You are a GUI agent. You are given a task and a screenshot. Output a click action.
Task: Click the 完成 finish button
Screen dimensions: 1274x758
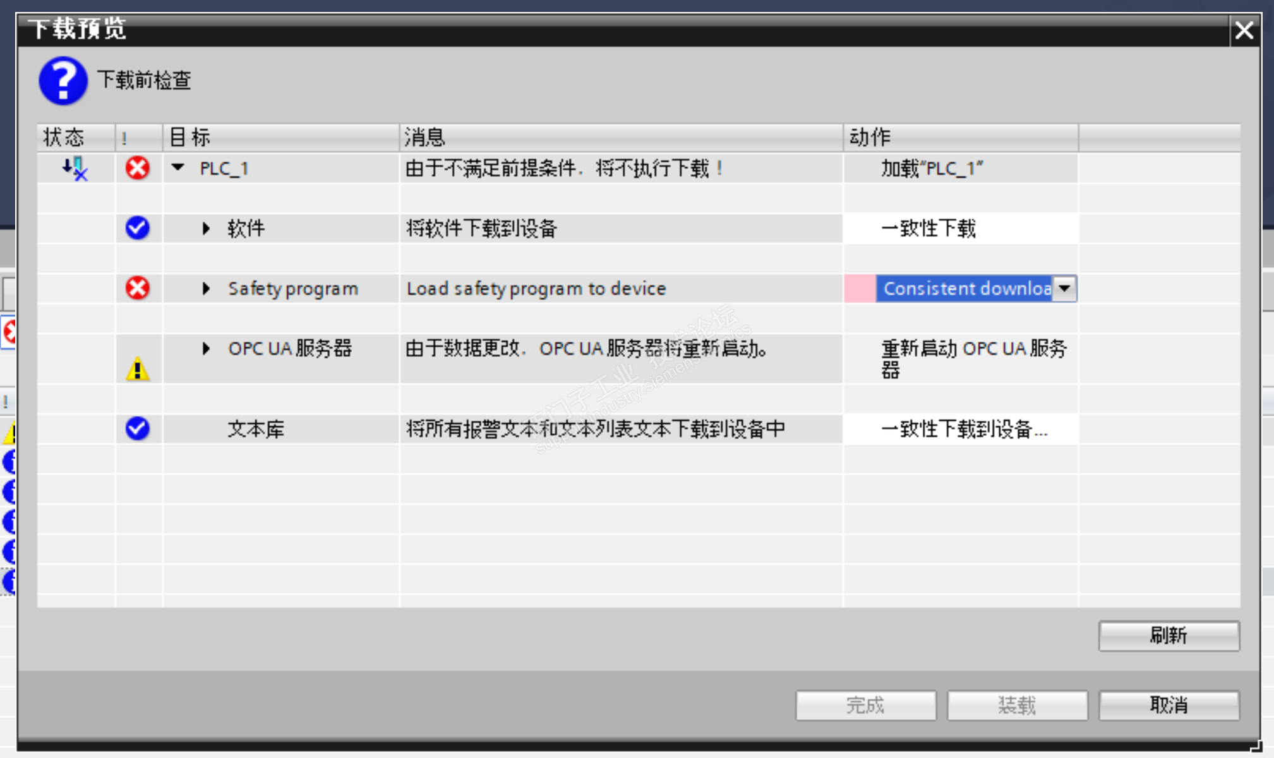coord(865,705)
